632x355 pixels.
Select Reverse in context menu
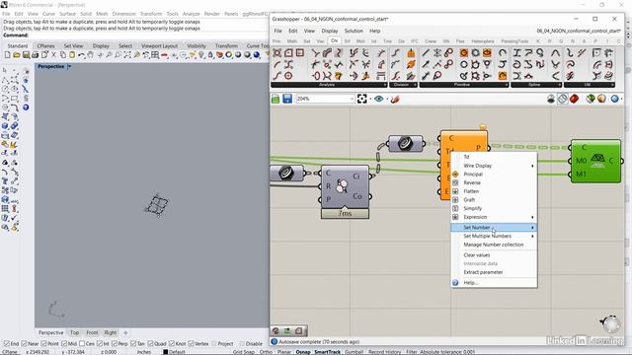pyautogui.click(x=494, y=182)
